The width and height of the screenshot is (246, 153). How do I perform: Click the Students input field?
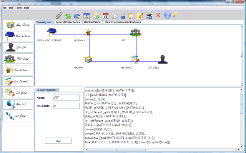click(66, 106)
